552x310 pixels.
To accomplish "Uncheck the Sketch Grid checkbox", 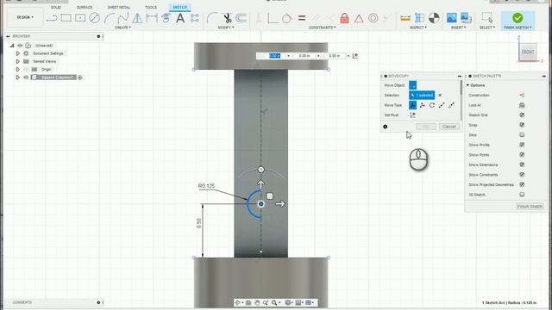I will [522, 115].
